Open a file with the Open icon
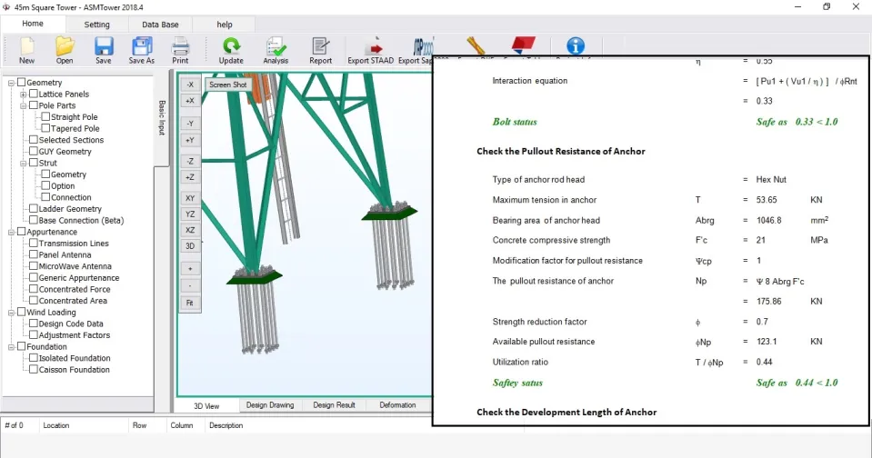872x458 pixels. coord(65,46)
